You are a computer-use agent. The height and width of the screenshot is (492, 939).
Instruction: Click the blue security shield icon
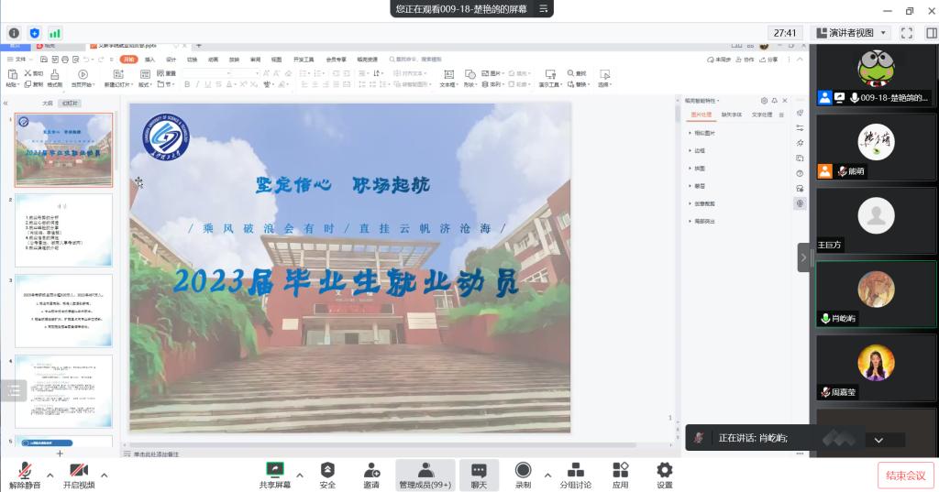(x=35, y=33)
